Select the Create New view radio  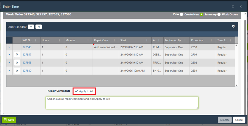[182, 14]
